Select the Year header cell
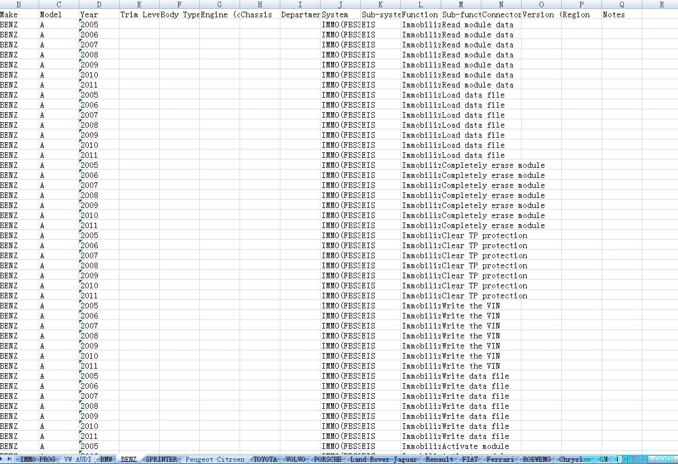The image size is (678, 464). pyautogui.click(x=99, y=15)
